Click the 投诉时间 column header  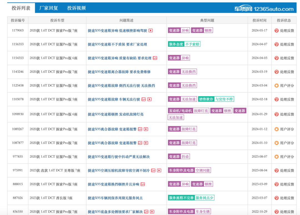click(259, 20)
